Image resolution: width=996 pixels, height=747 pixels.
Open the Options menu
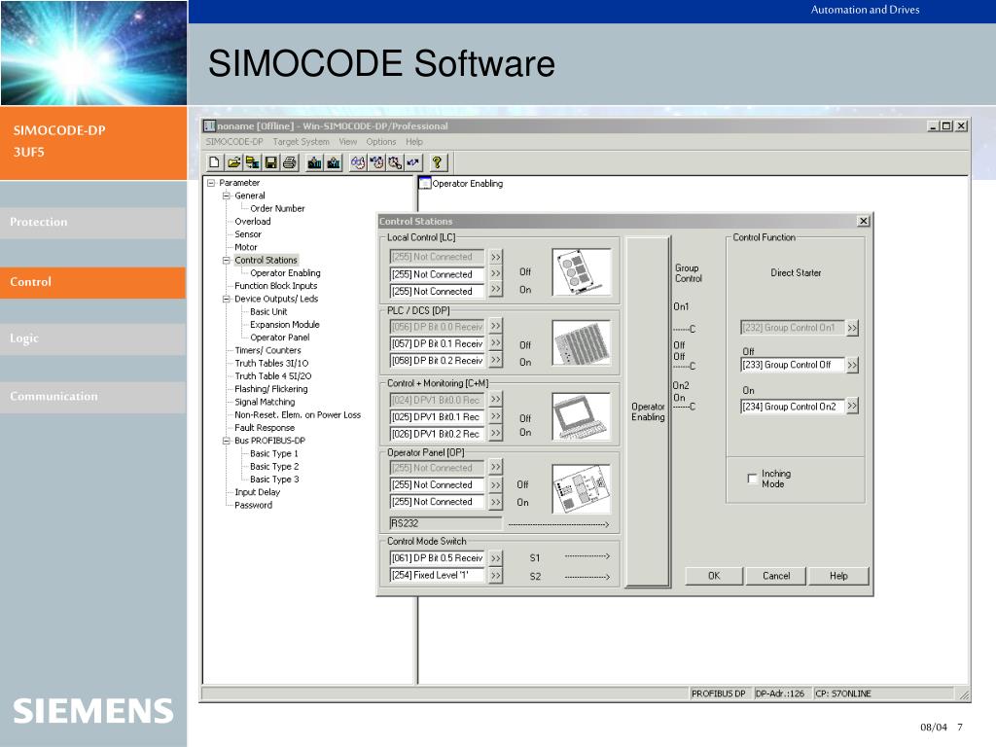(x=381, y=142)
